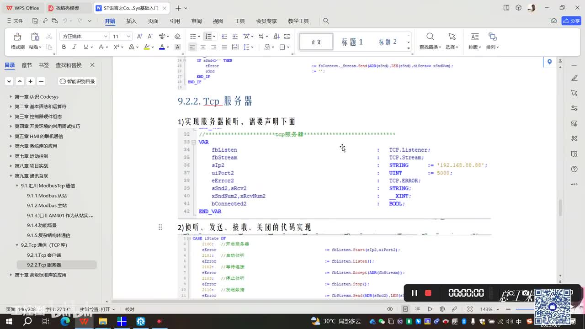This screenshot has width=585, height=329.
Task: Justify text alignment icon
Action: [x=224, y=47]
